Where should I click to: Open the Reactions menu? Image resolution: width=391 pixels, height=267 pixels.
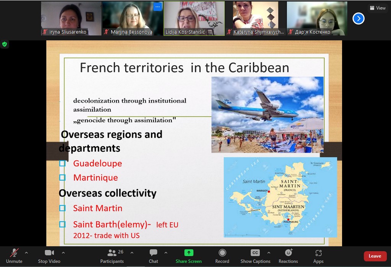(x=288, y=253)
